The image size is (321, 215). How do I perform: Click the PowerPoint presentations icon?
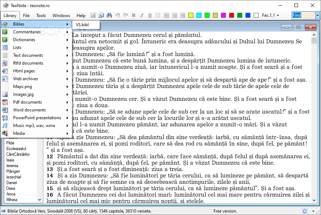point(5,118)
